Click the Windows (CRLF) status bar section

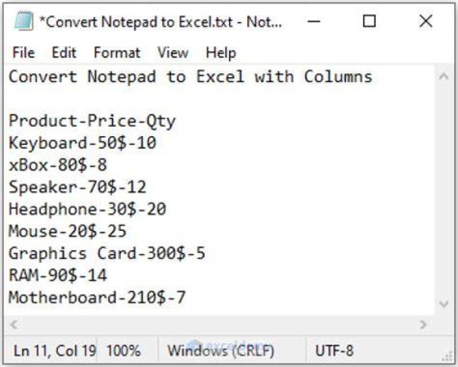point(221,351)
